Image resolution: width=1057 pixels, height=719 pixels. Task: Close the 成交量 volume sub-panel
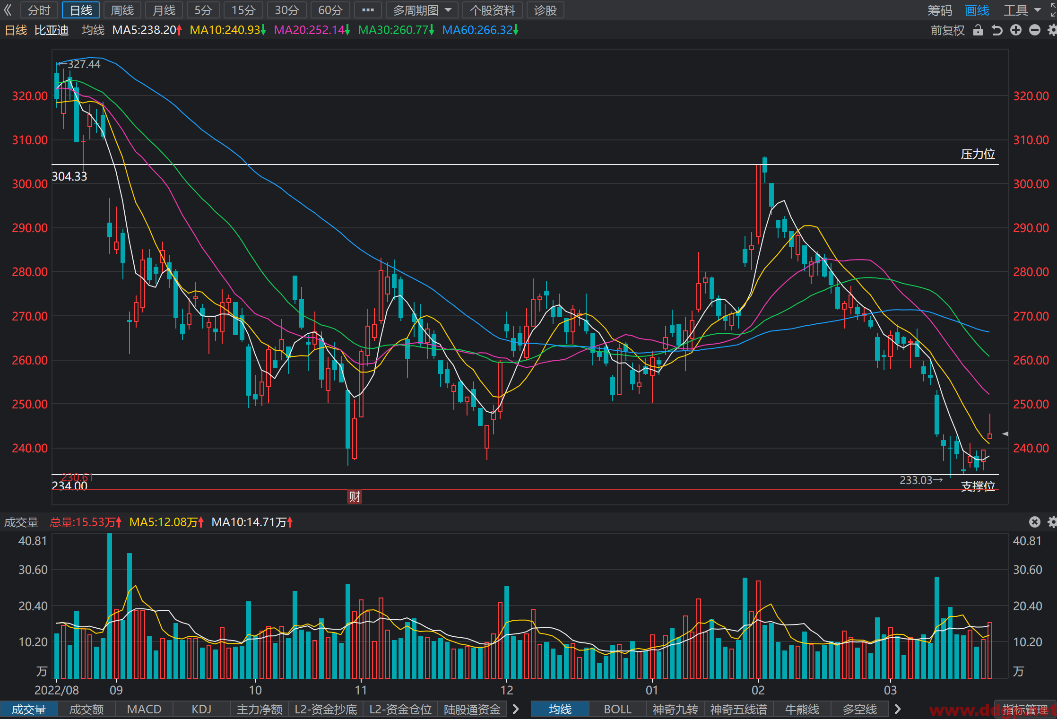[1035, 522]
